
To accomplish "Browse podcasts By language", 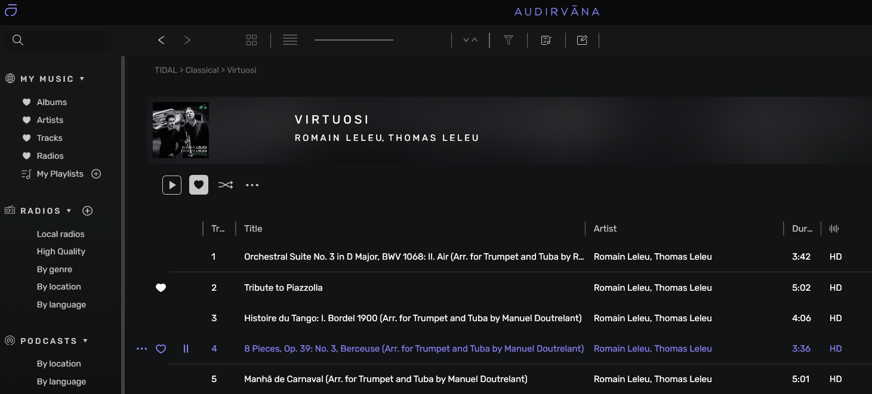I will click(61, 381).
